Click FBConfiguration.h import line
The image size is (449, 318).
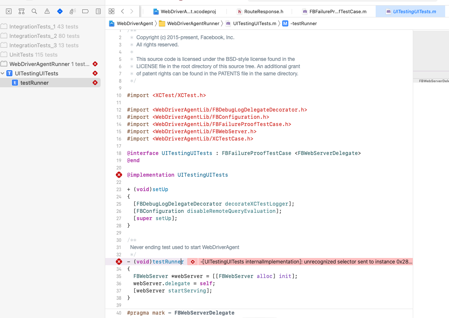pos(198,117)
